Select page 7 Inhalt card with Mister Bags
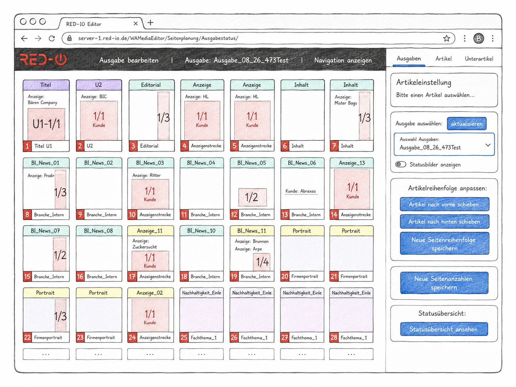This screenshot has height=387, width=516. click(352, 115)
